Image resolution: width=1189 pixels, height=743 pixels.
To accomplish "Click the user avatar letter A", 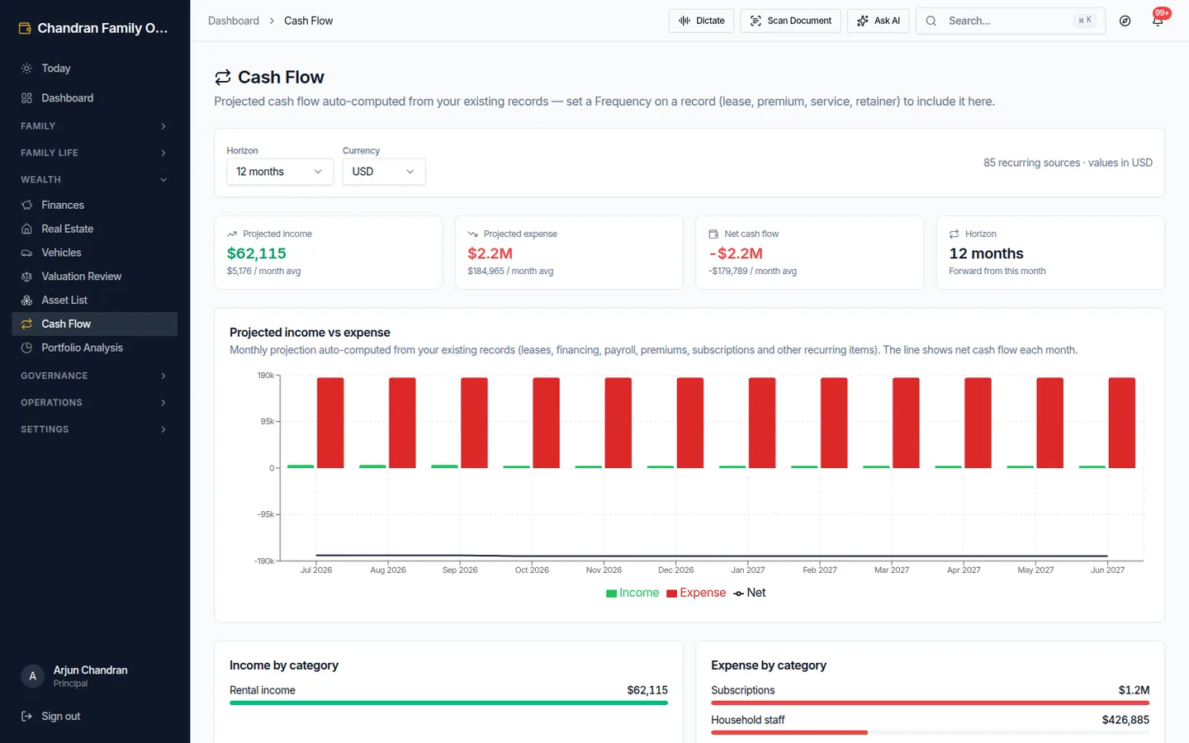I will point(32,676).
